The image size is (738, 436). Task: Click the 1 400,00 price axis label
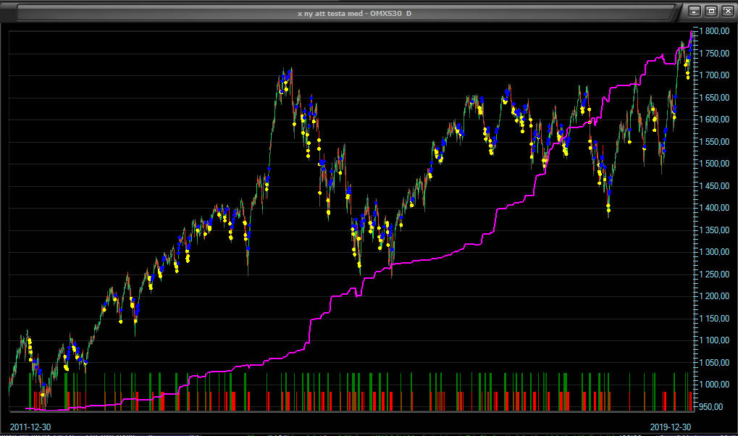pyautogui.click(x=713, y=208)
